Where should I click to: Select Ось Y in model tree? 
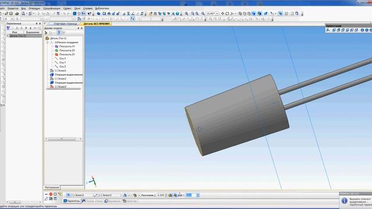pyautogui.click(x=63, y=63)
